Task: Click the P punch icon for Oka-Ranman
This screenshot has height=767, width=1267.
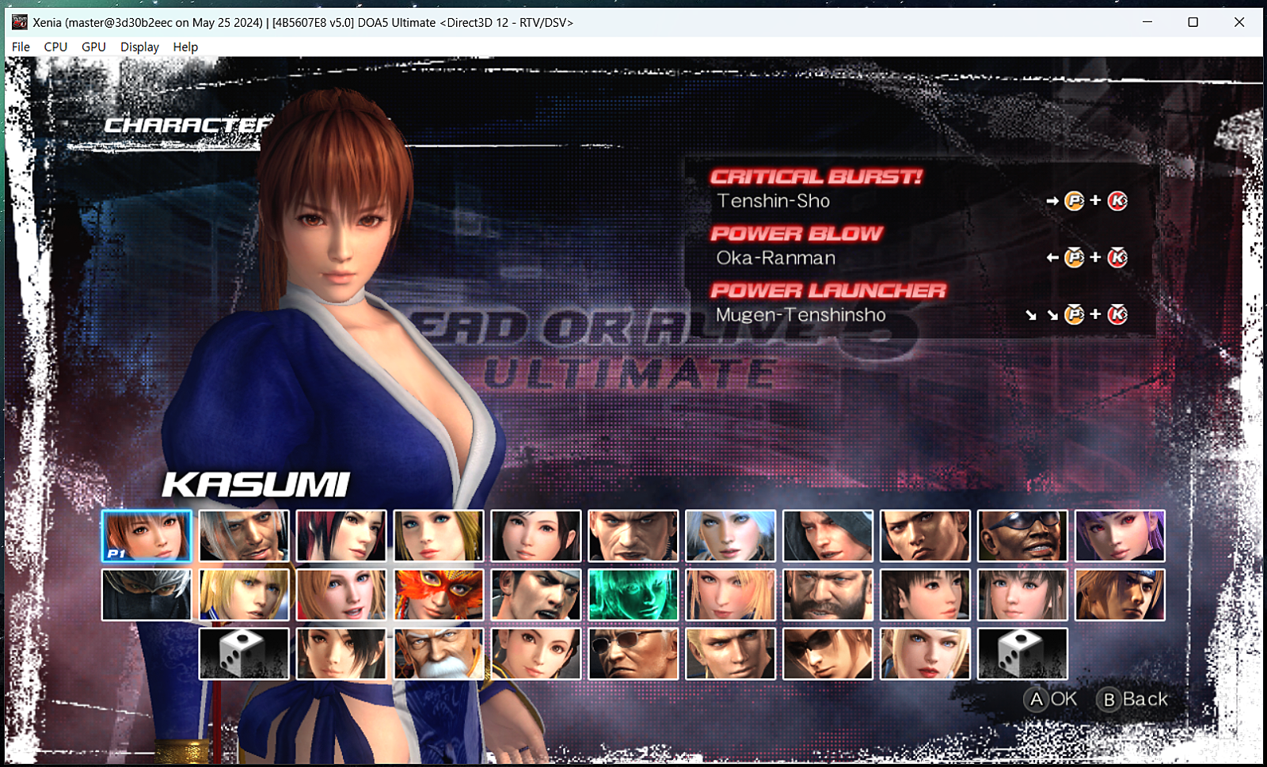Action: tap(1074, 257)
